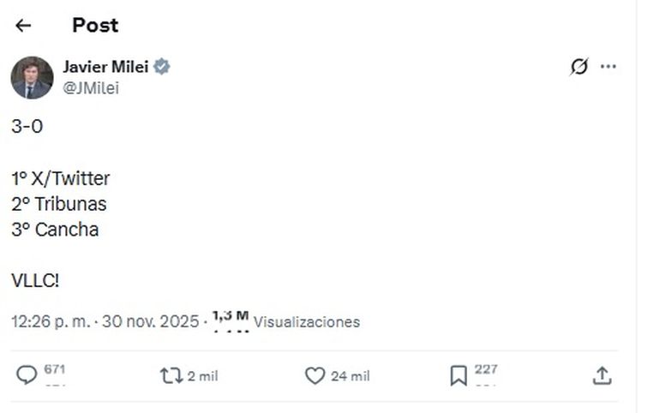View the 1,3 M Visualizaciones stats
This screenshot has width=660, height=413.
point(286,321)
